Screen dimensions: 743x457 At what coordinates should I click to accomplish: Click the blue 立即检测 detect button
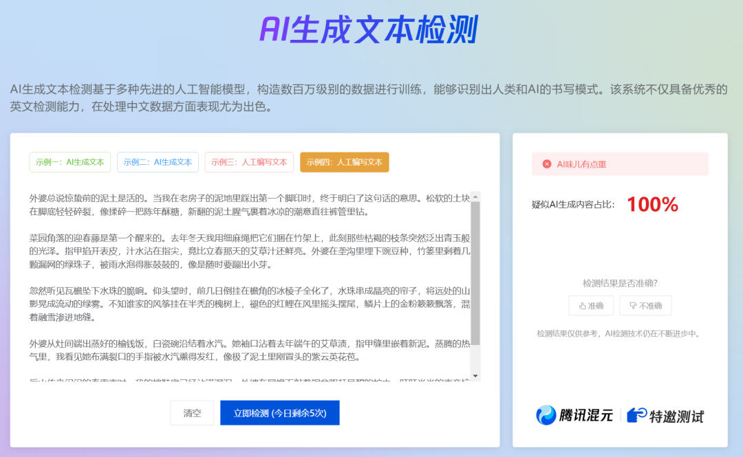279,412
